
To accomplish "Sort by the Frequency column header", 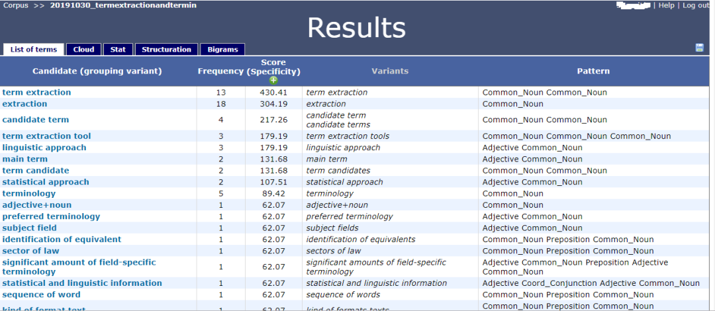I will pos(220,71).
